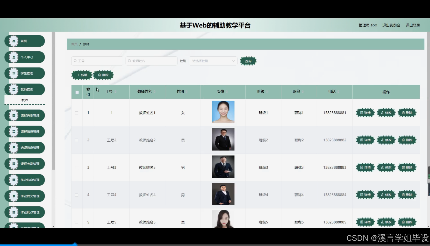Click the icon next to 课程类型管理

click(x=14, y=115)
